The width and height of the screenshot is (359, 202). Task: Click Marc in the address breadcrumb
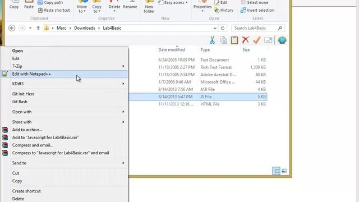(61, 28)
